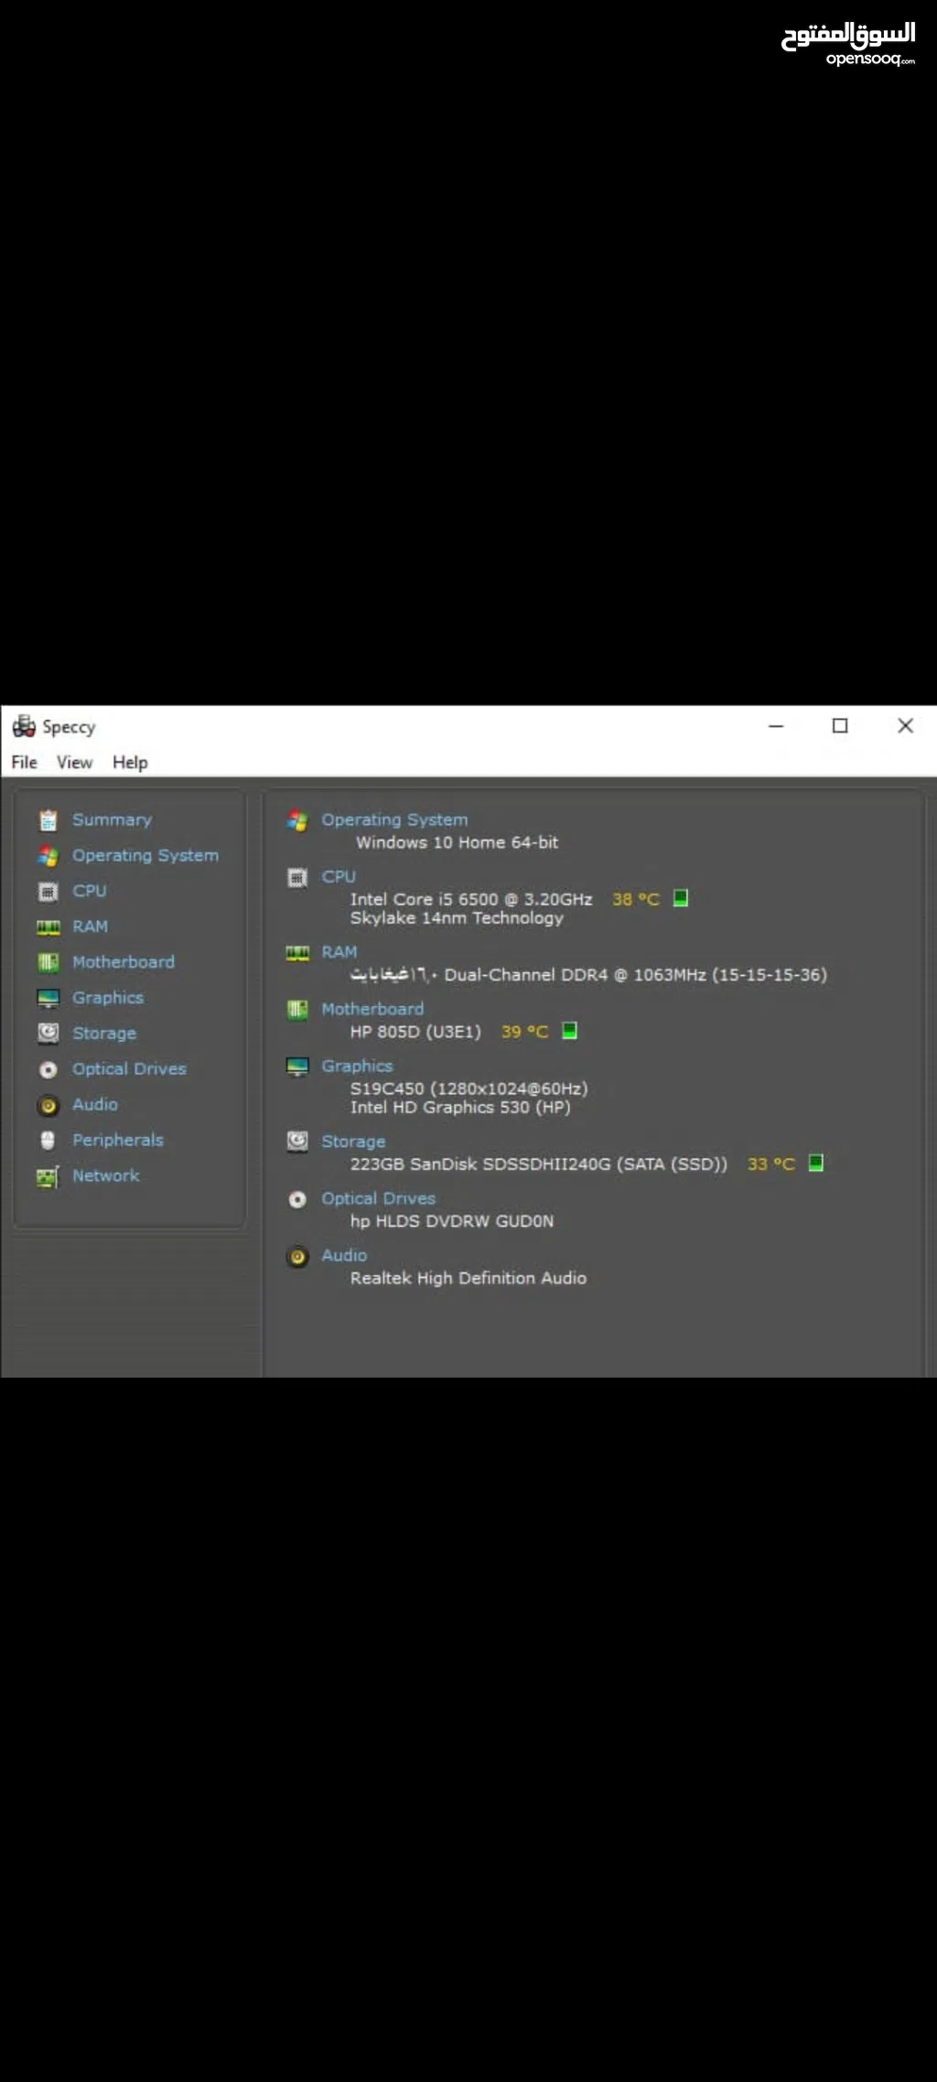
Task: Click the green CPU temperature indicator
Action: coord(681,898)
